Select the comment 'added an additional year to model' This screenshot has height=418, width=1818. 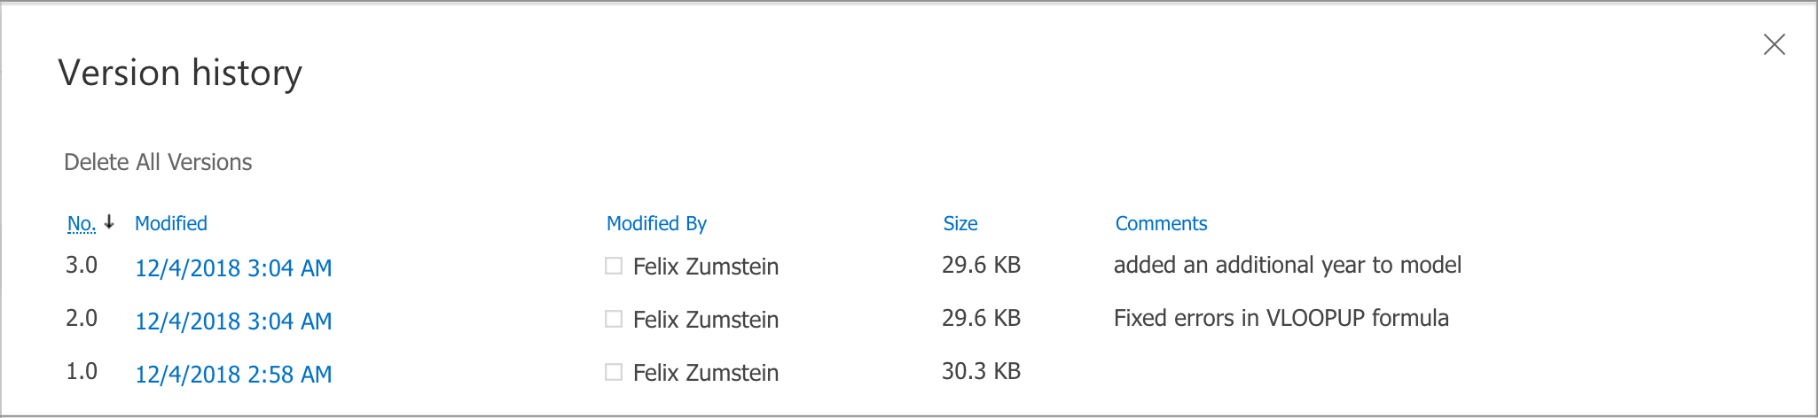click(1287, 265)
